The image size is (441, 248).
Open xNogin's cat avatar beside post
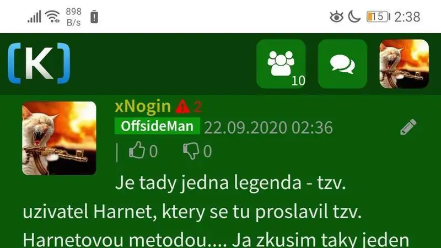coord(59,138)
